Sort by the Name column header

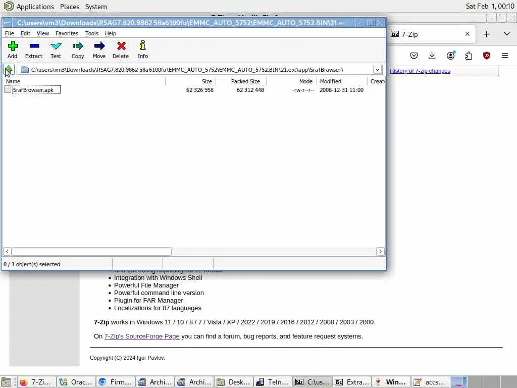(84, 81)
